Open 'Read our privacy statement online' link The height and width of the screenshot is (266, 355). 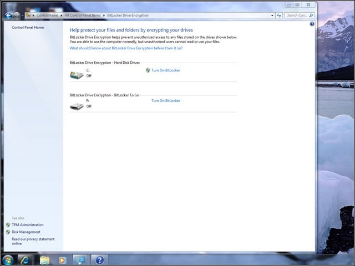coord(33,242)
